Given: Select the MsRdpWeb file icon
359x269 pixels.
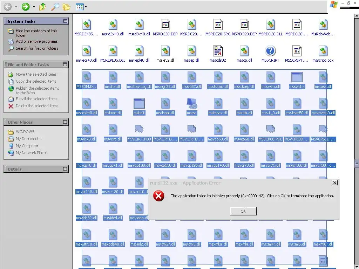Looking at the screenshot, I should [323, 25].
